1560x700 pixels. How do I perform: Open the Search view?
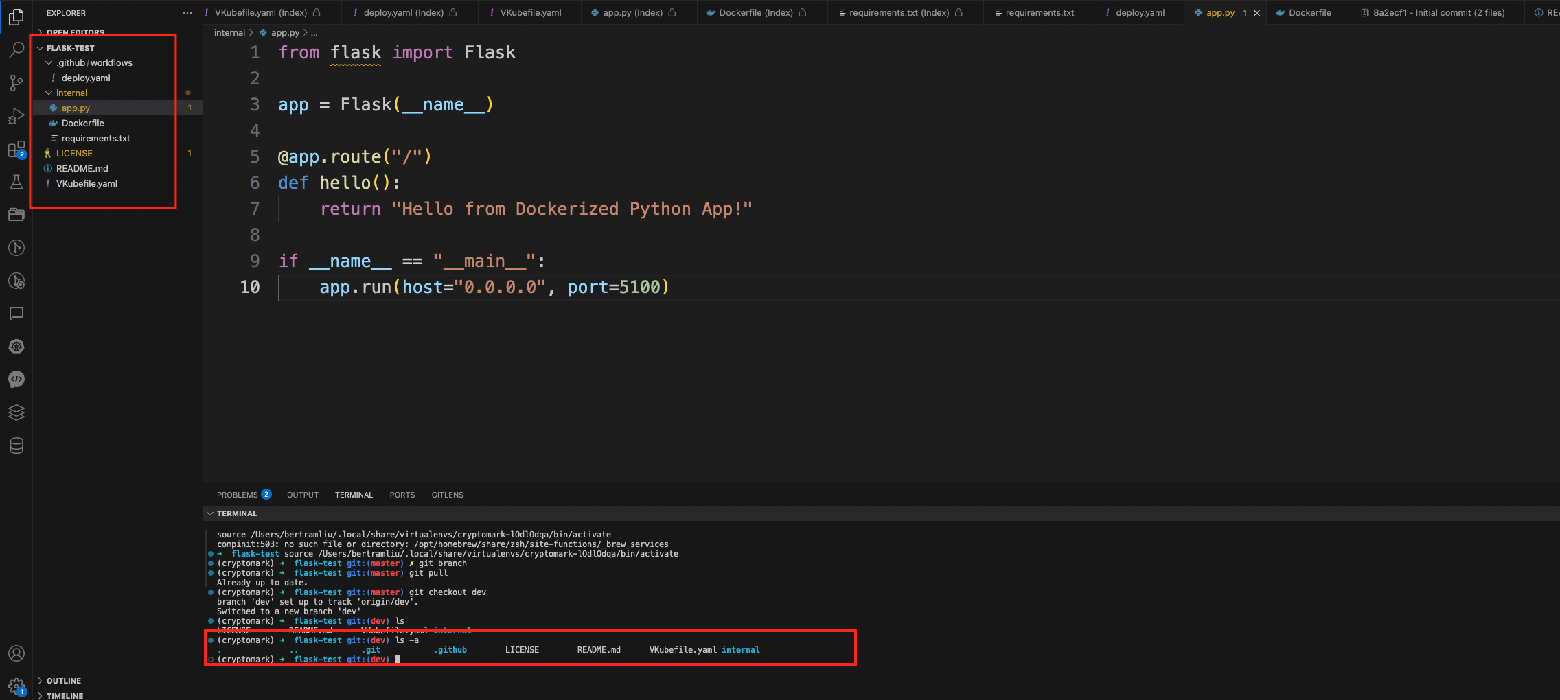pos(16,49)
